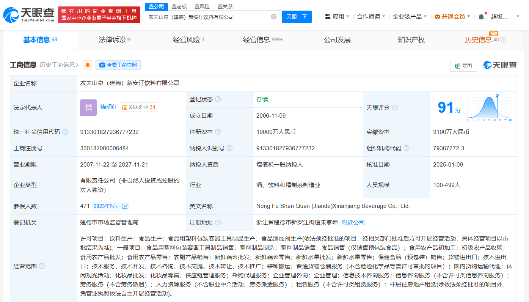This screenshot has height=302, width=529.
Task: Switch to 查老板 search tab
Action: pyautogui.click(x=179, y=6)
